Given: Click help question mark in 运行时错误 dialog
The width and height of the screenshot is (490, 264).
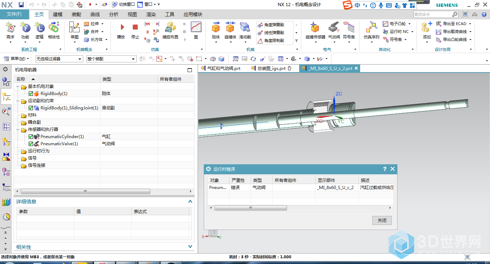Looking at the screenshot, I should point(385,169).
